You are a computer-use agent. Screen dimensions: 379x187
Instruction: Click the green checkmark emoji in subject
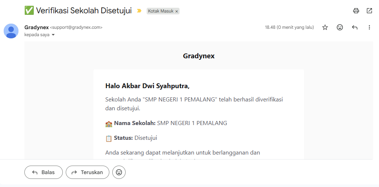29,11
